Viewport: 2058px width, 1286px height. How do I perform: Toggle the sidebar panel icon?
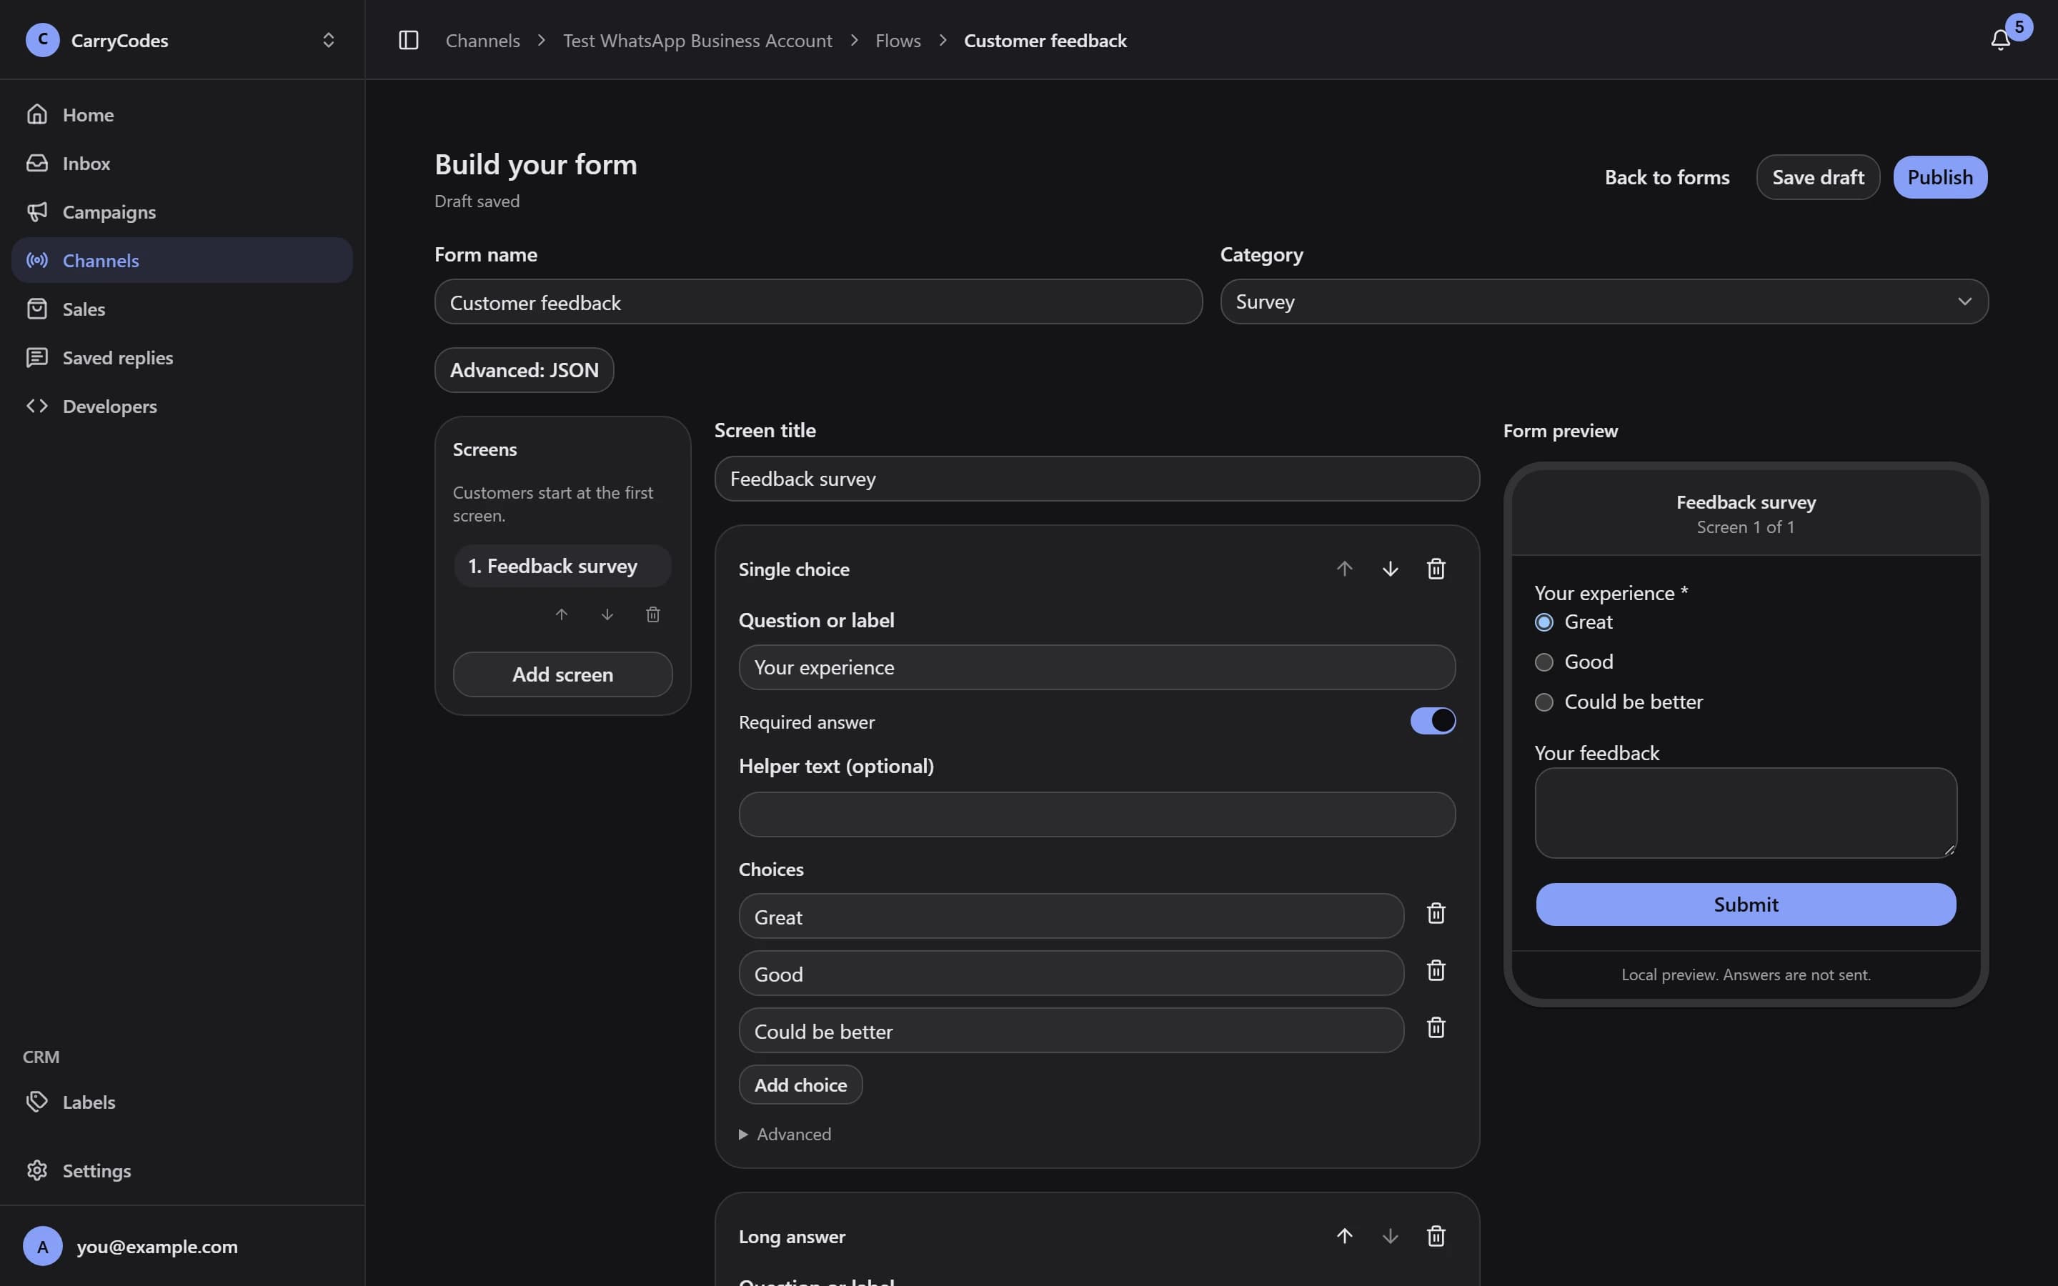click(x=408, y=40)
